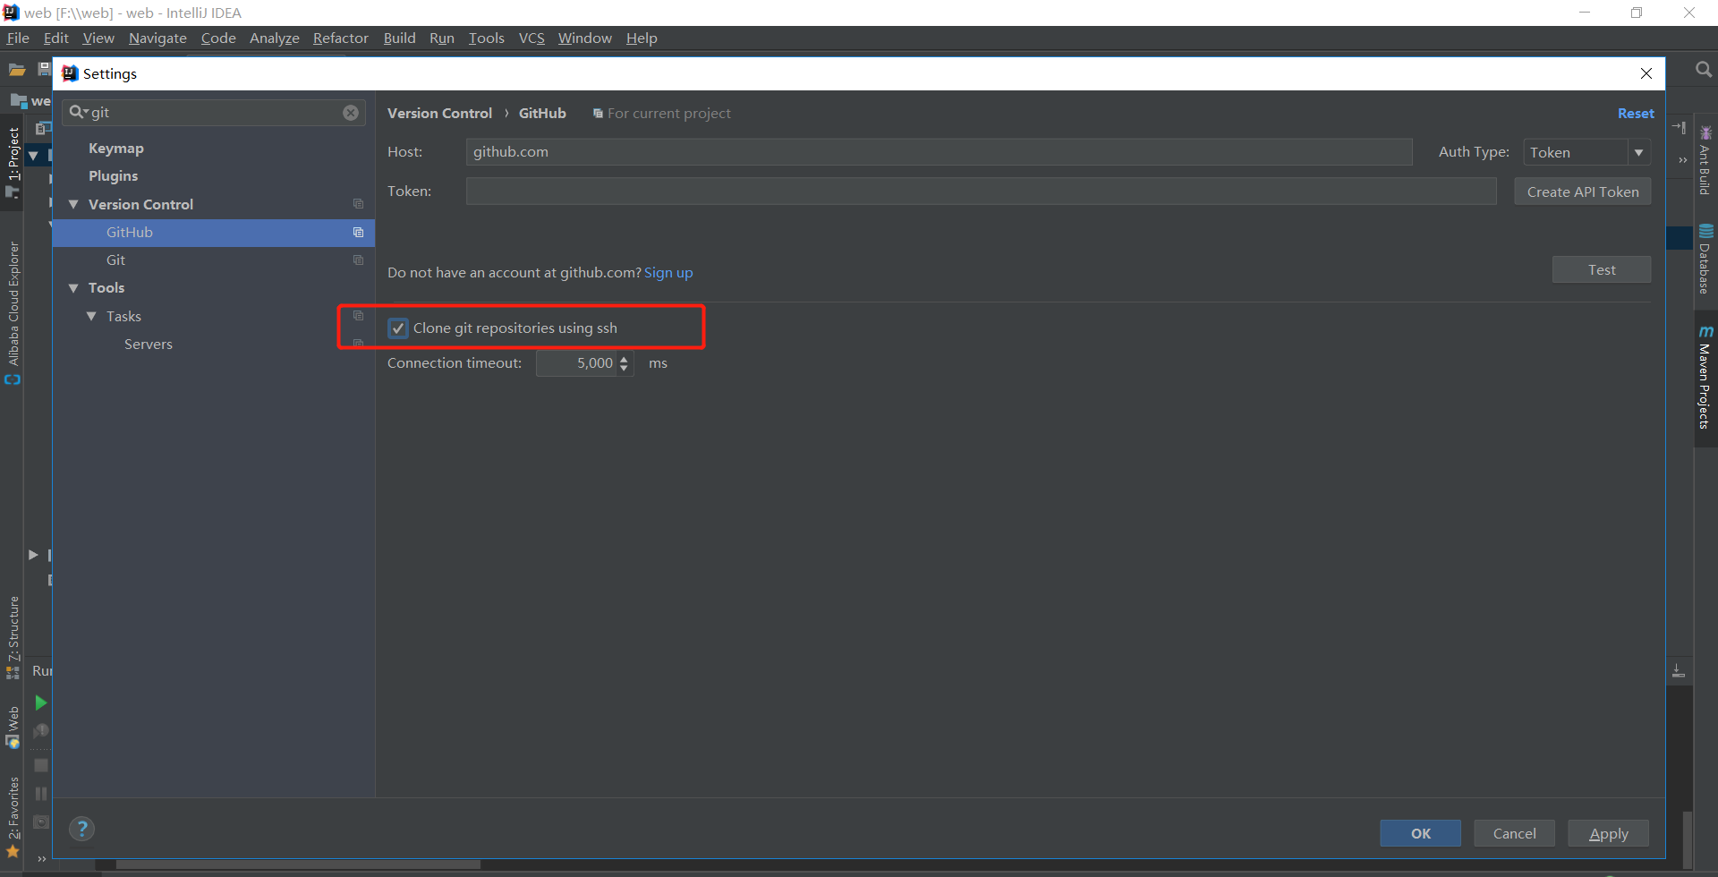Click the Sign up link
Viewport: 1718px width, 877px height.
668,273
